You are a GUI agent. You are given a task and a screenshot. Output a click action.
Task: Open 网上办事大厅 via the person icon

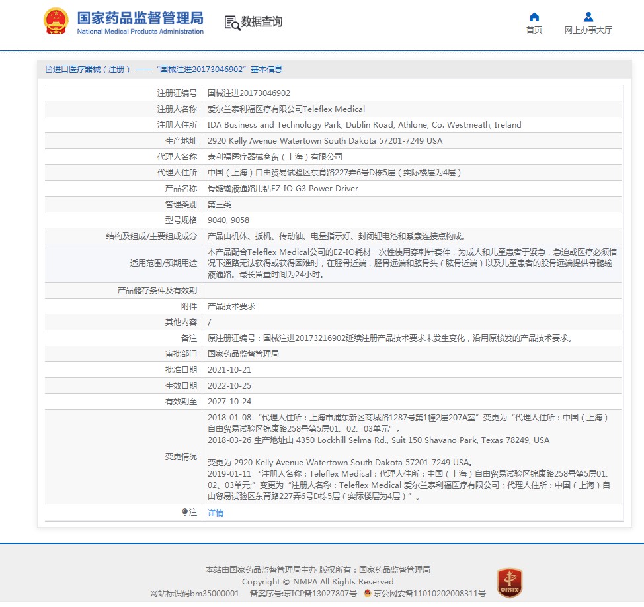point(588,17)
